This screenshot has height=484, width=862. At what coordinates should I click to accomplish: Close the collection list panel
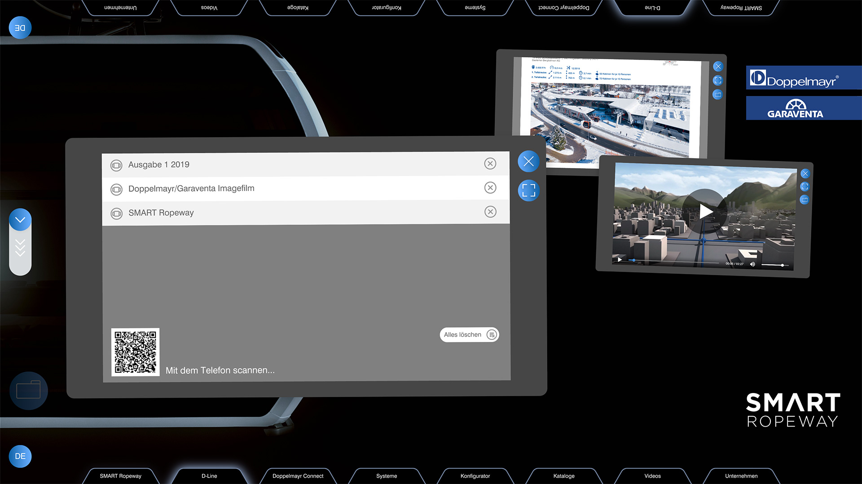pyautogui.click(x=528, y=161)
